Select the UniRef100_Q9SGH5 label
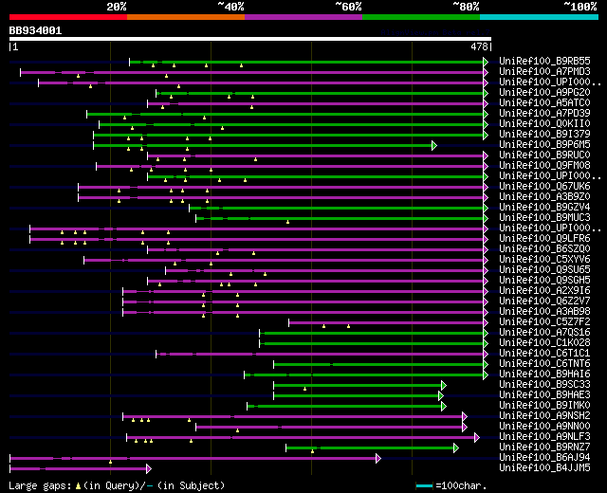Image resolution: width=607 pixels, height=493 pixels. pos(544,281)
